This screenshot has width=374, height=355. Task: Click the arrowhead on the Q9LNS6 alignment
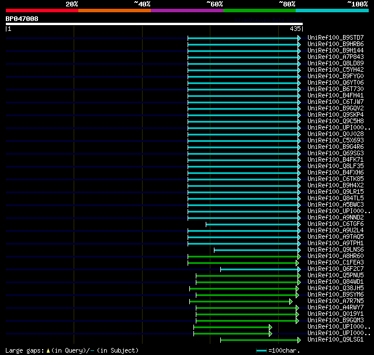point(299,250)
